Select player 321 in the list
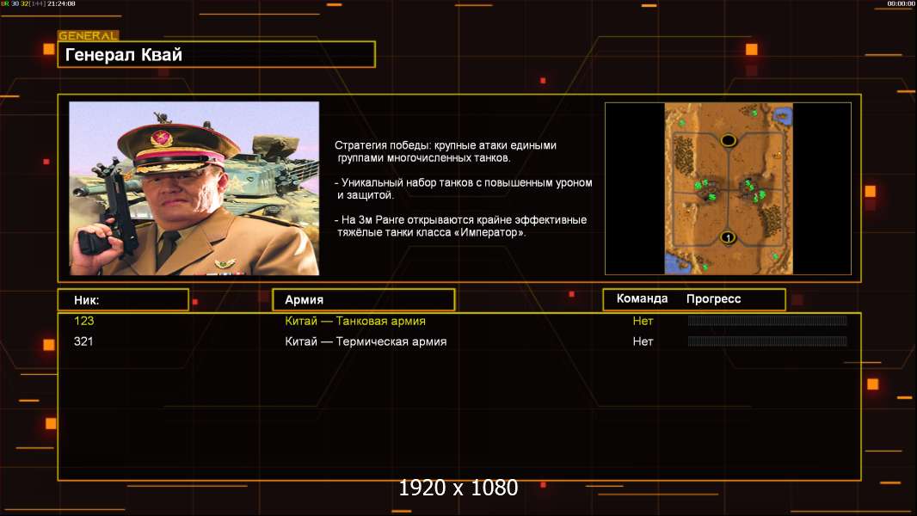The width and height of the screenshot is (917, 516). click(x=84, y=341)
